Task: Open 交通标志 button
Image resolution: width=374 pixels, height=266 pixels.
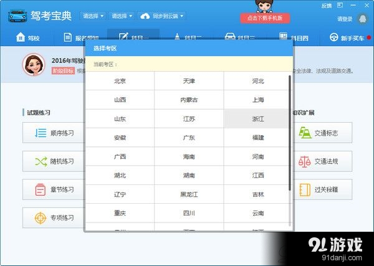Action: pos(323,133)
